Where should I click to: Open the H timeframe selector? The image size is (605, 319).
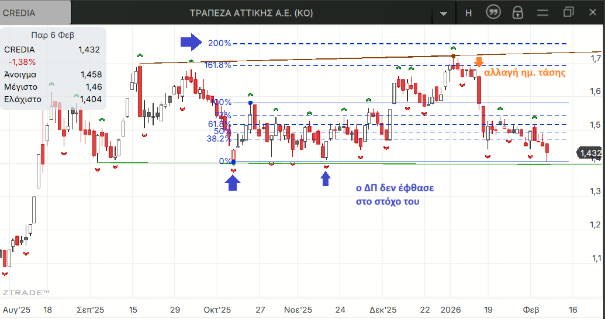[x=468, y=13]
